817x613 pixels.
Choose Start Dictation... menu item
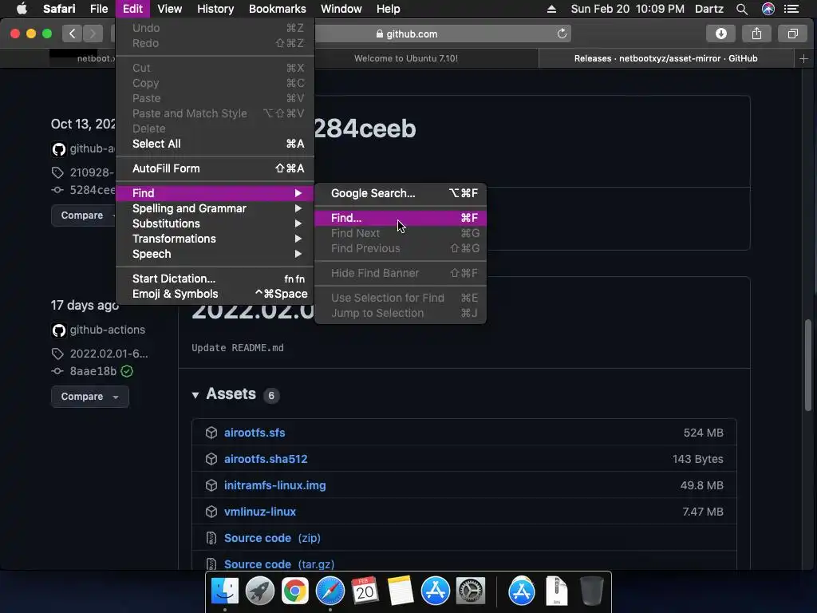coord(215,279)
